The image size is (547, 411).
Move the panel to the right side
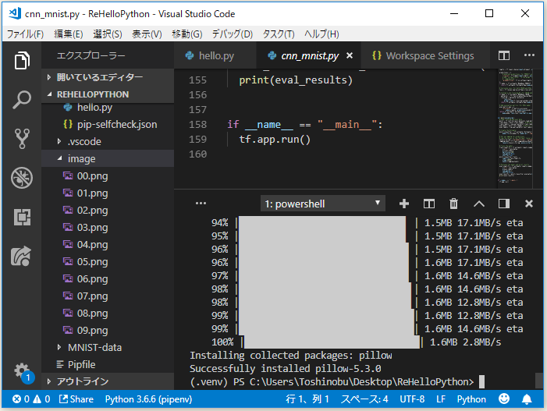(x=504, y=204)
